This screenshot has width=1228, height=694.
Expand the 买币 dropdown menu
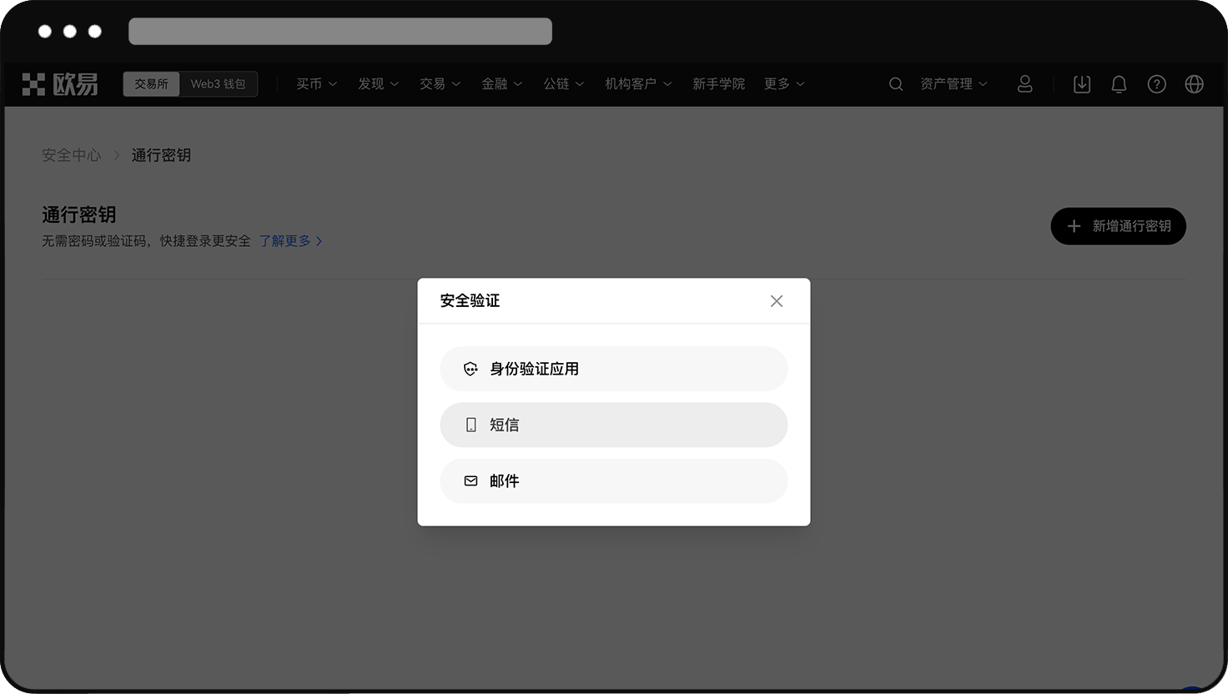click(x=316, y=84)
